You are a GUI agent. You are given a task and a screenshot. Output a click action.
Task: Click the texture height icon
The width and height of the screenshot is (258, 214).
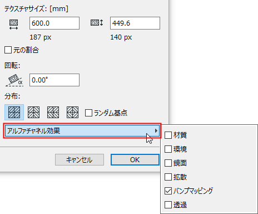(97, 23)
